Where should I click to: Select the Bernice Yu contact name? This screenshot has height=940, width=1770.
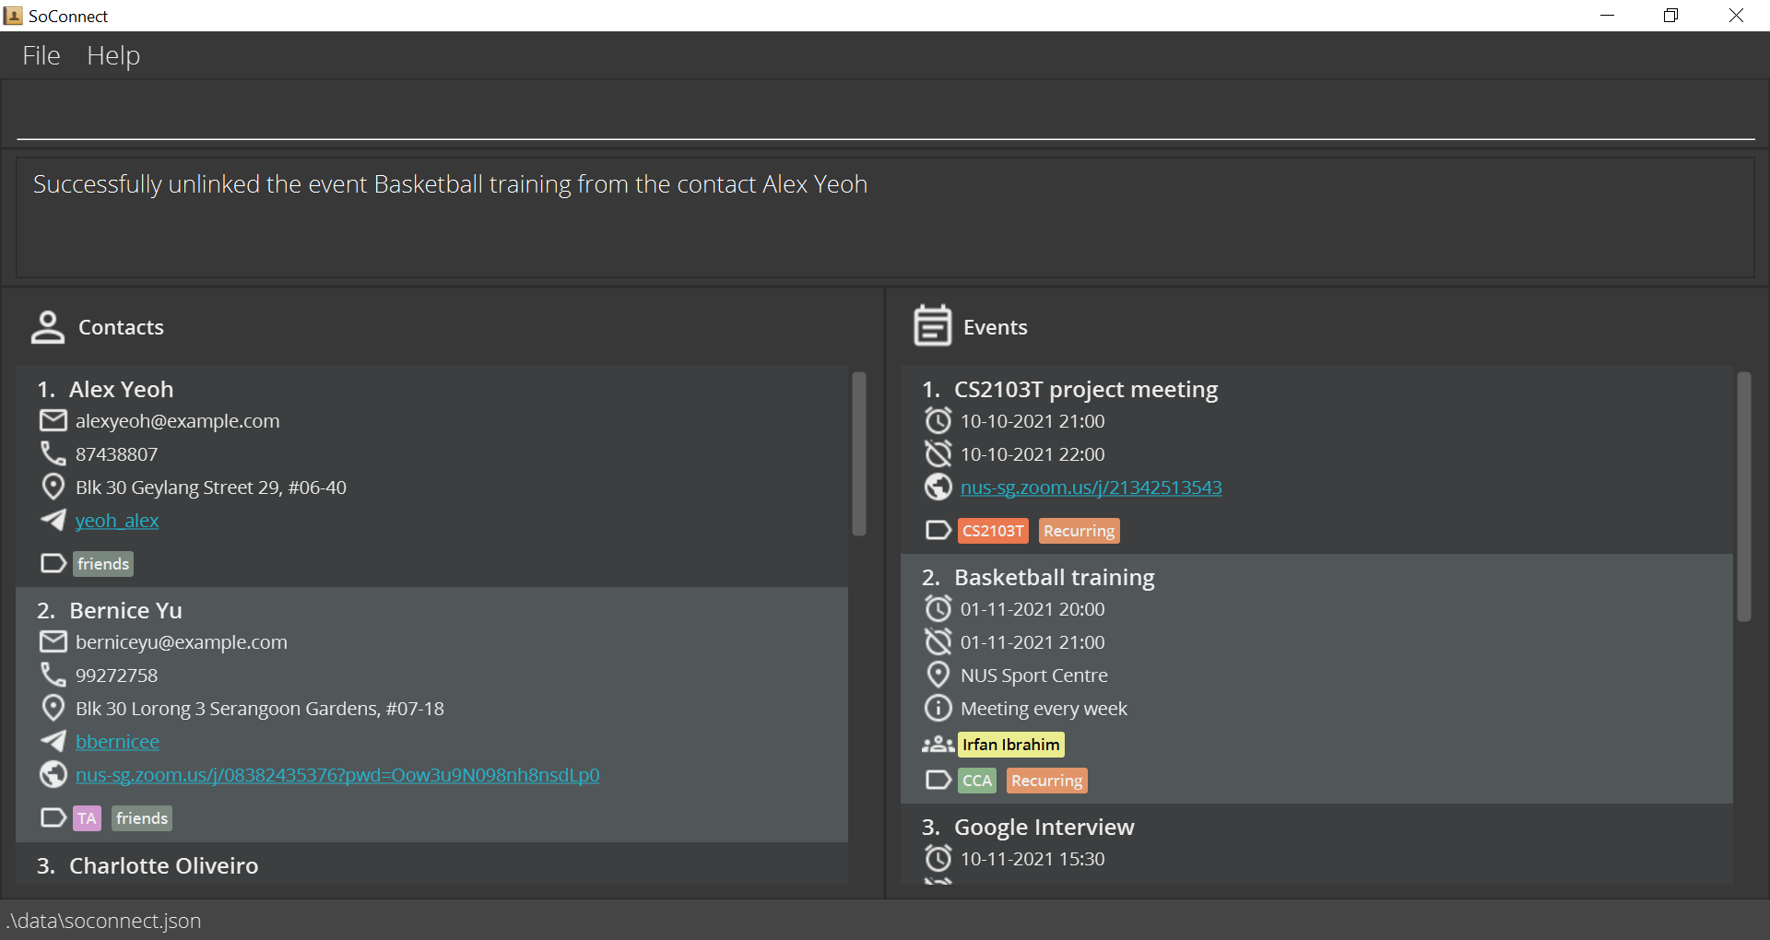[125, 610]
